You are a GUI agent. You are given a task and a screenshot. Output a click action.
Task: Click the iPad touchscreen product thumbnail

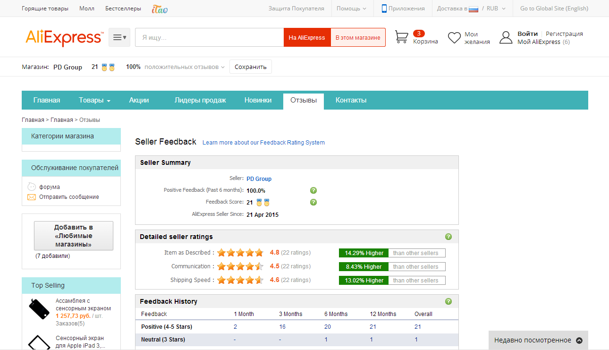39,342
